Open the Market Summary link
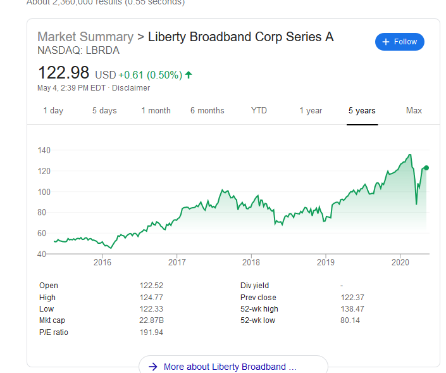The width and height of the screenshot is (446, 373). (85, 37)
